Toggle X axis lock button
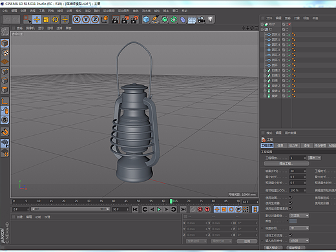336x252 pixels. click(x=76, y=19)
